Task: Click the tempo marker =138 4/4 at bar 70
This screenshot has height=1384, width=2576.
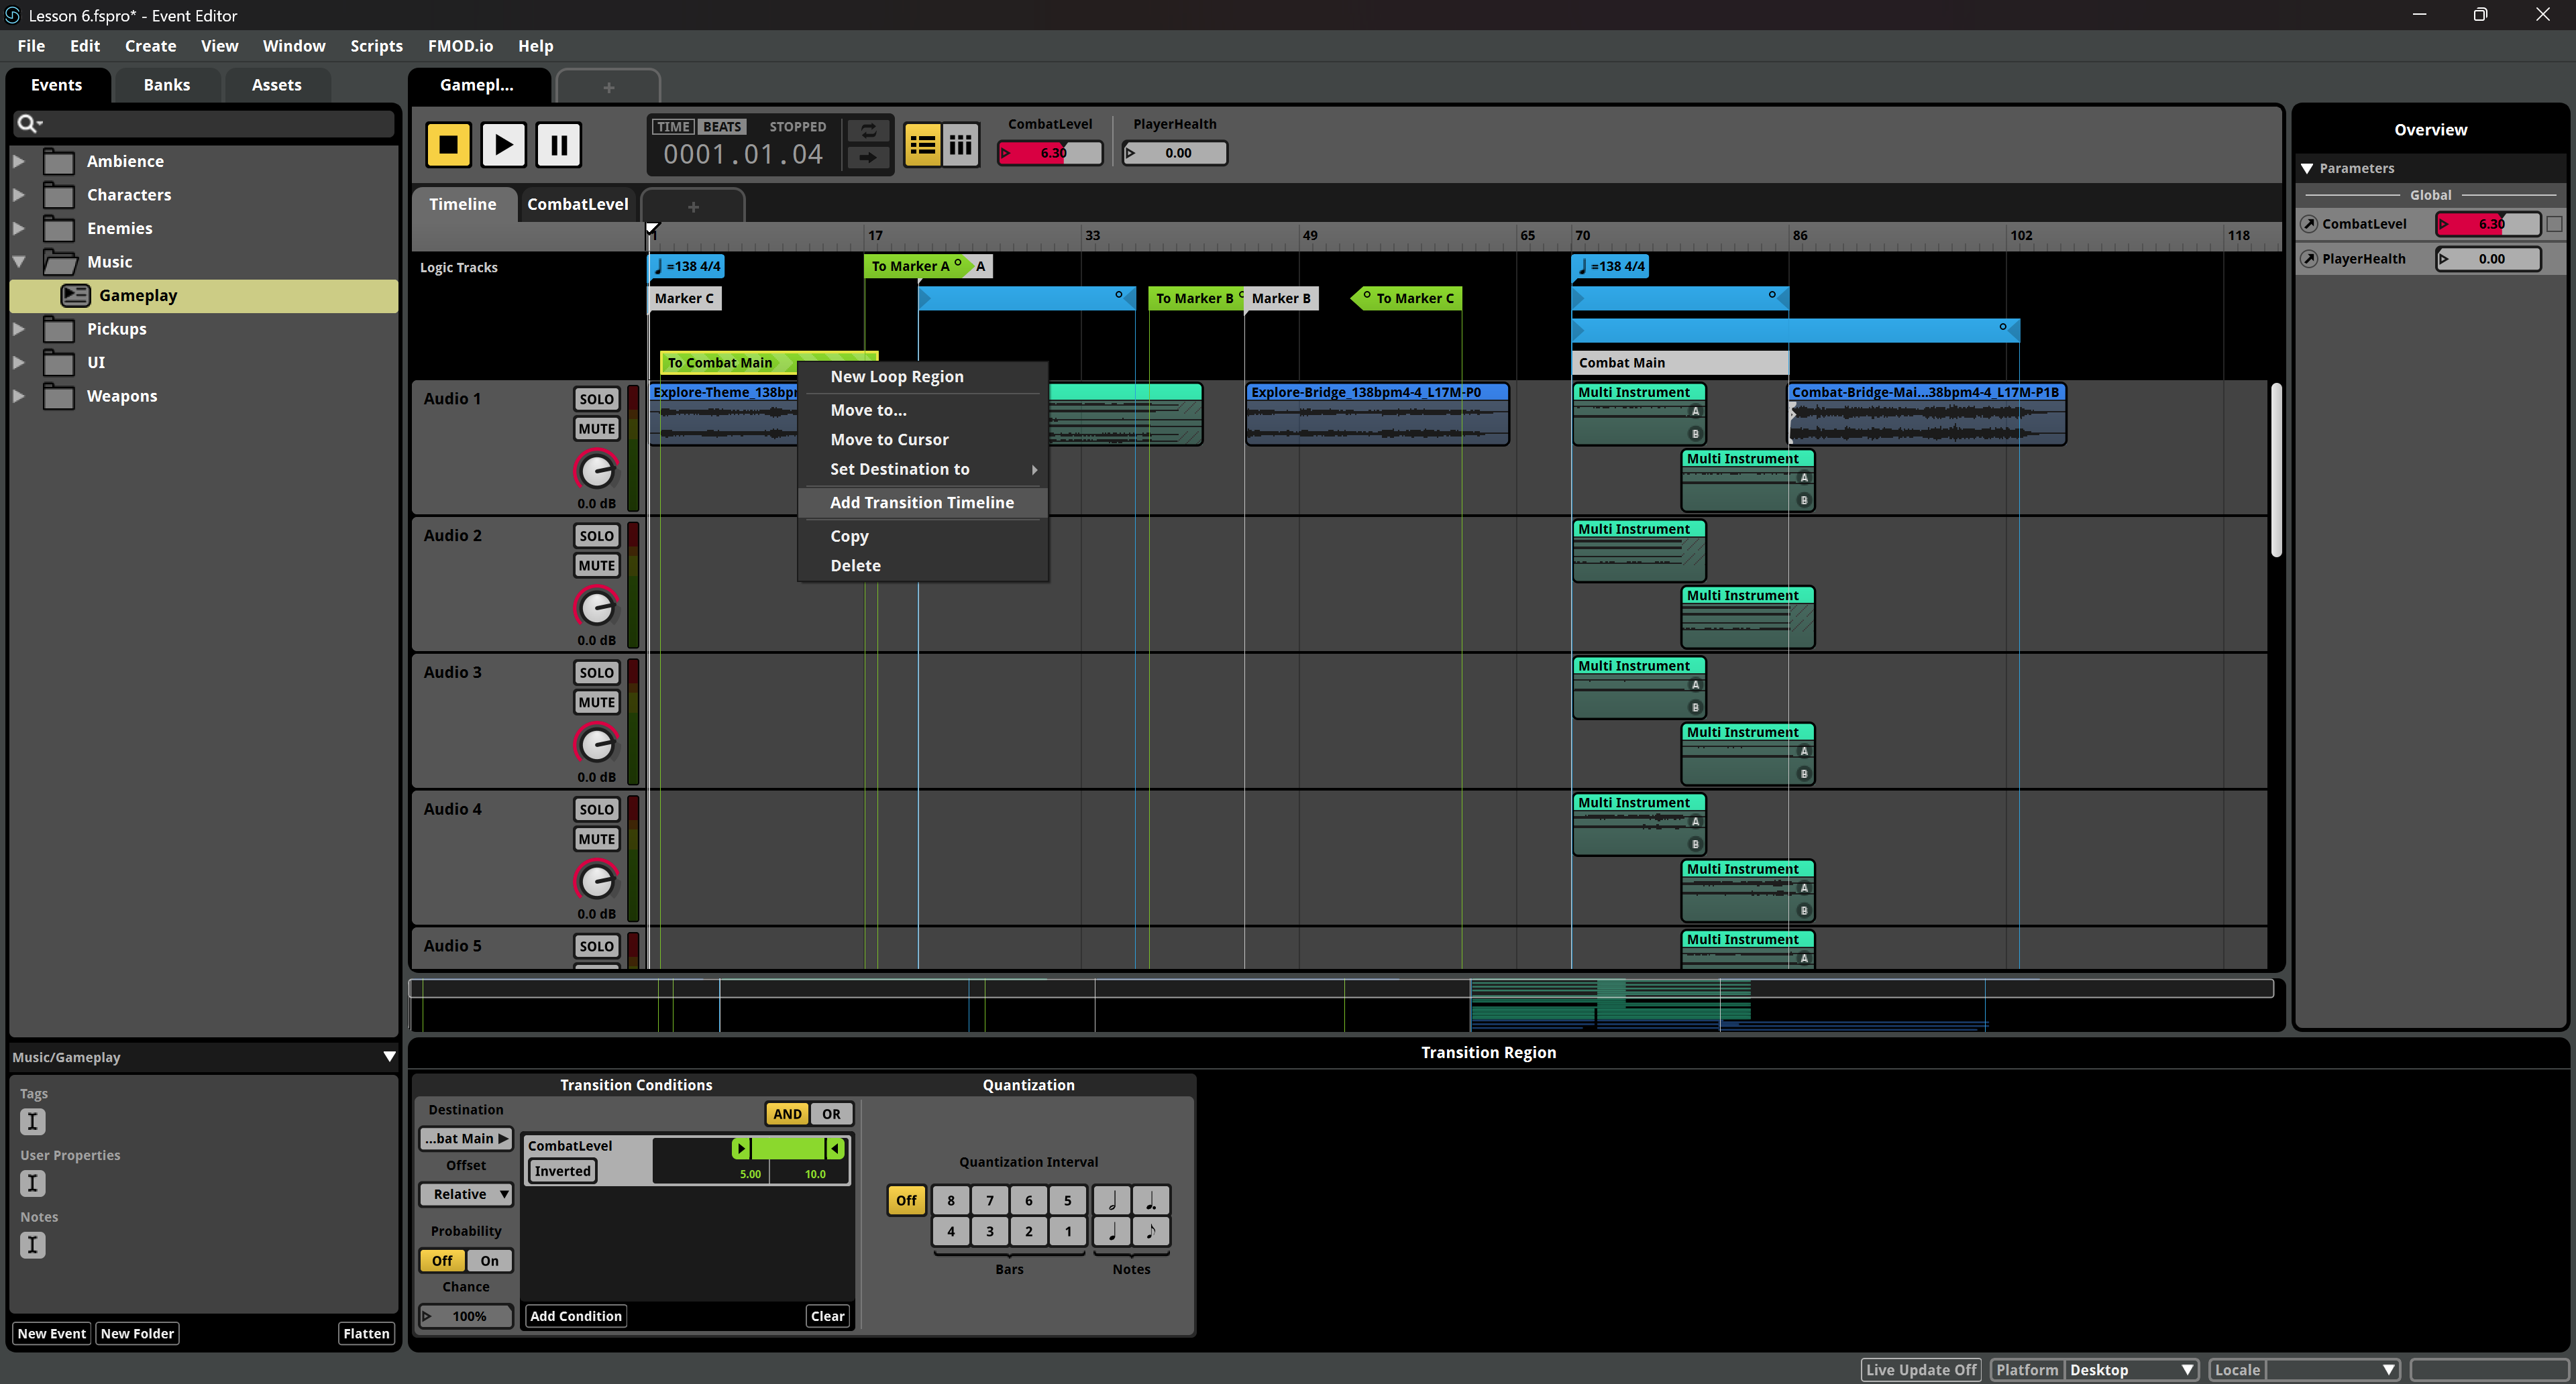Action: [1610, 266]
